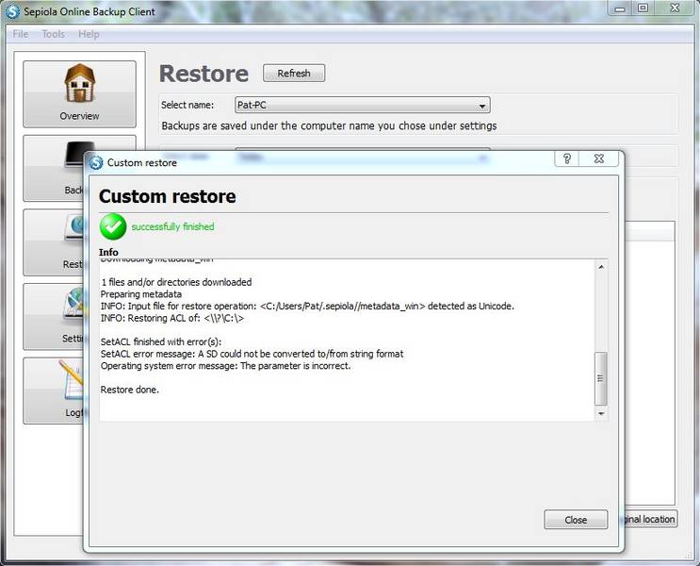Open the Logfile notepad sidebar button
This screenshot has height=566, width=700.
click(x=54, y=391)
